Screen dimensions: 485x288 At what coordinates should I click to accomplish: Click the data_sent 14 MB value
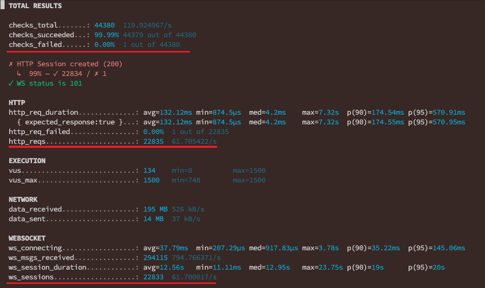point(153,219)
